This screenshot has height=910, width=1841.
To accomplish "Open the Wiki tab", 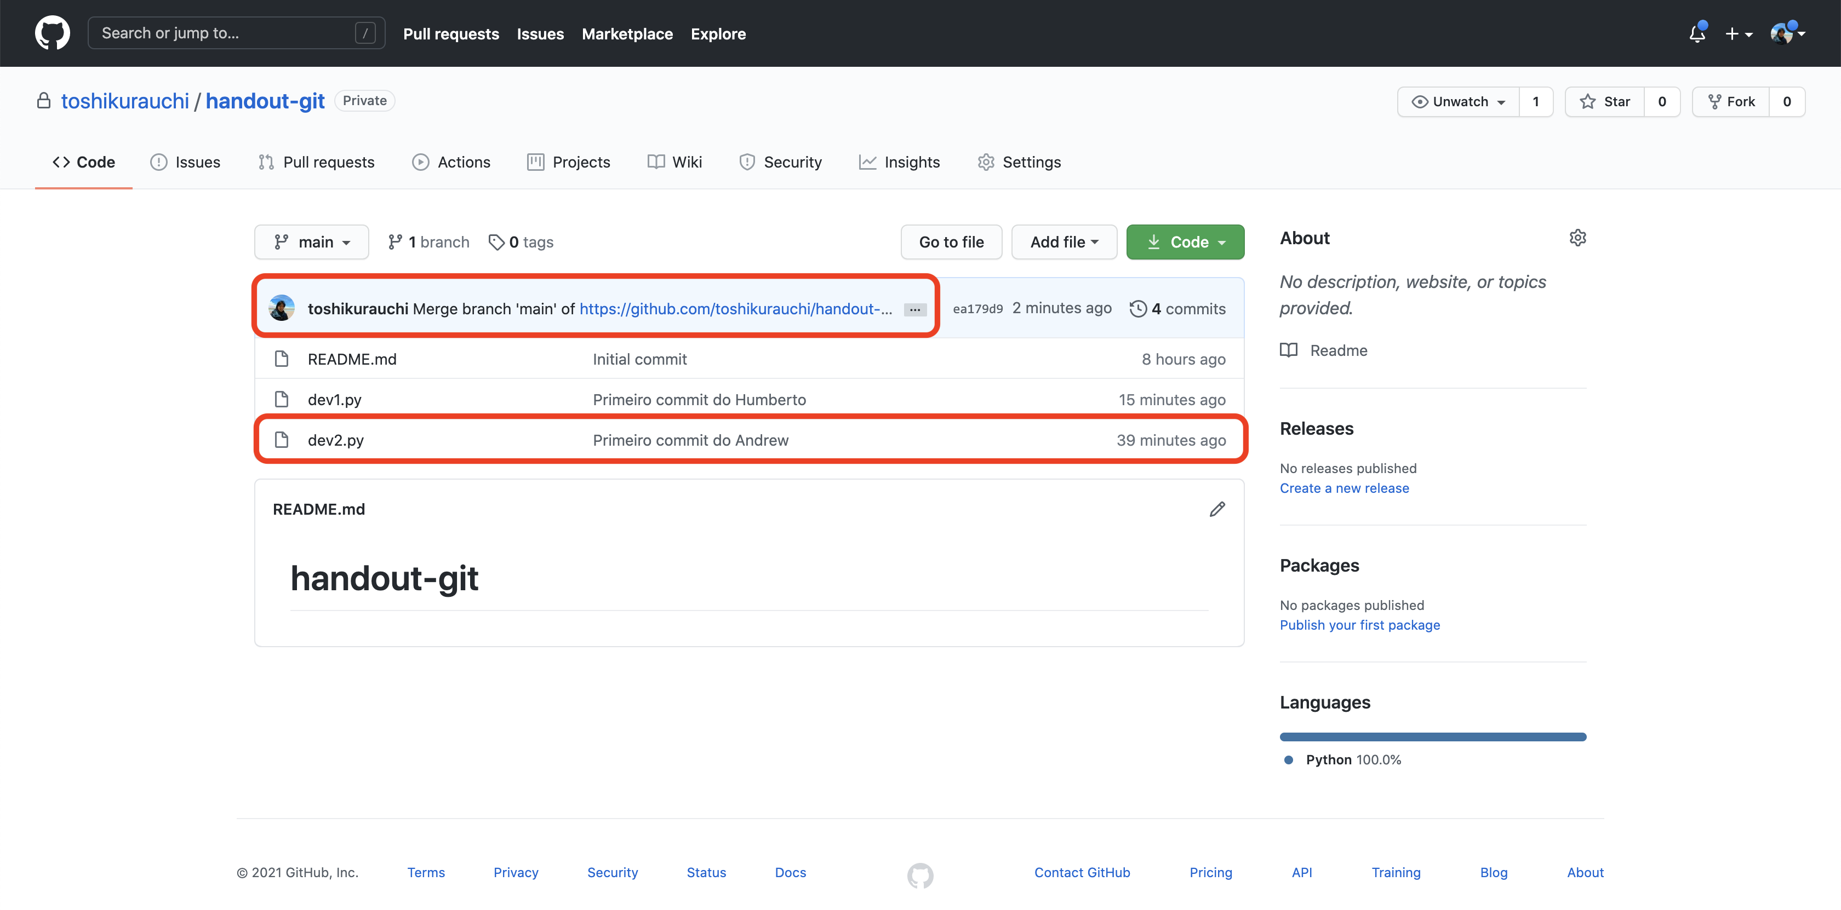I will pos(674,162).
